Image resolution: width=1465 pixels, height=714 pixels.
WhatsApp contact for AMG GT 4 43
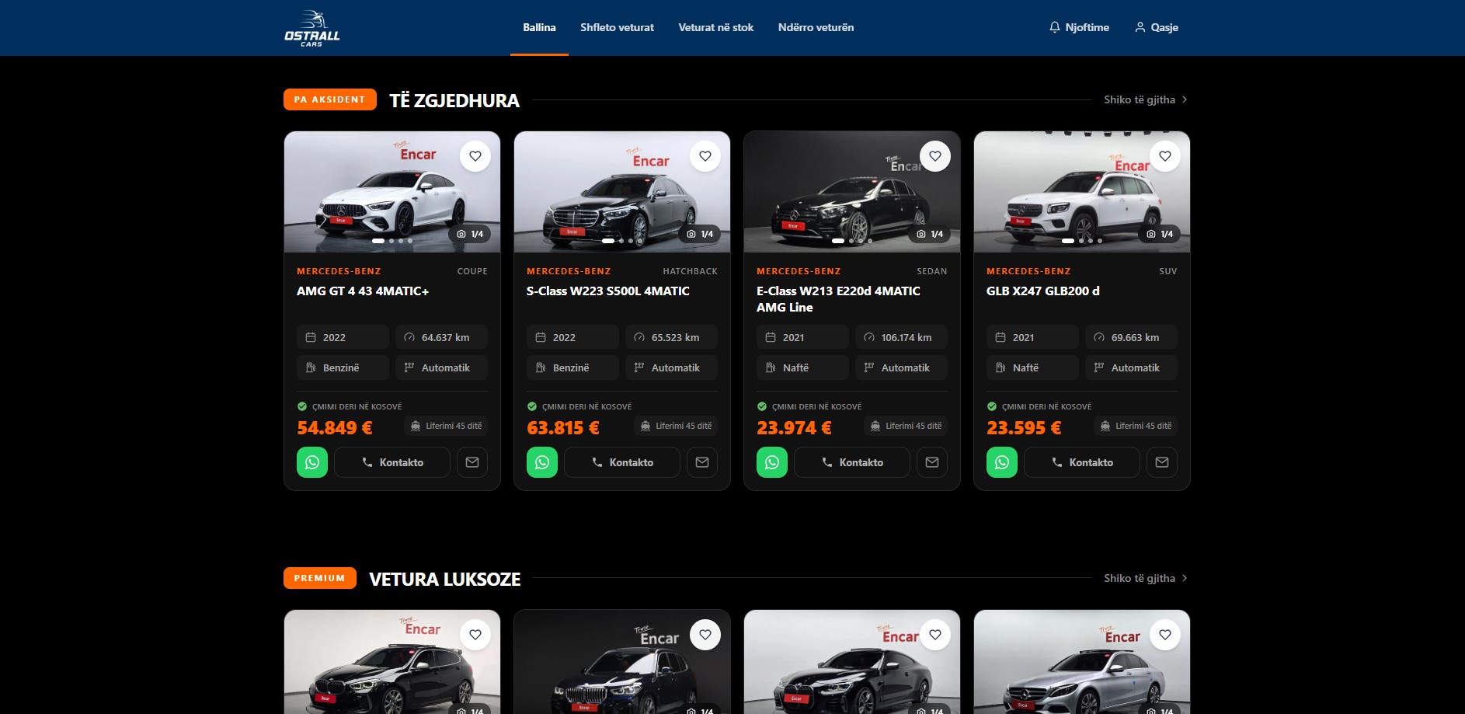(x=312, y=462)
